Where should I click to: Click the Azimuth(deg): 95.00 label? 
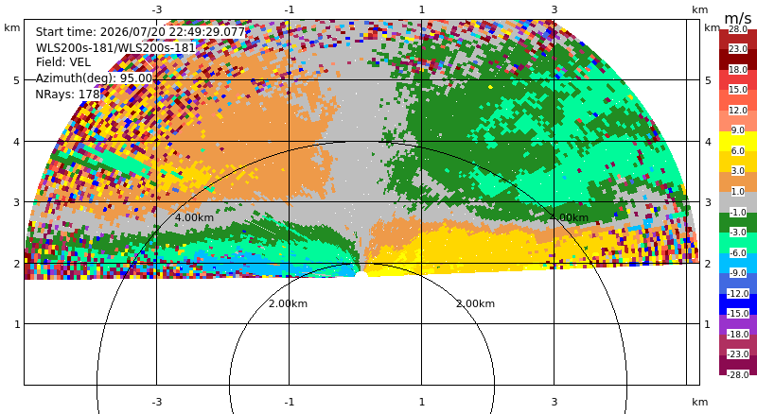tap(94, 78)
